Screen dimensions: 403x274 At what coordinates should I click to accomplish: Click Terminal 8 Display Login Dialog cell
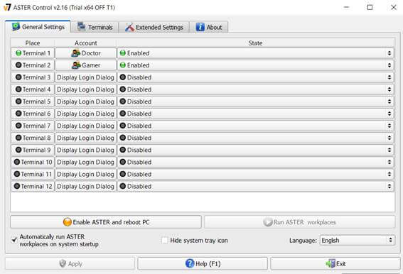(x=85, y=138)
